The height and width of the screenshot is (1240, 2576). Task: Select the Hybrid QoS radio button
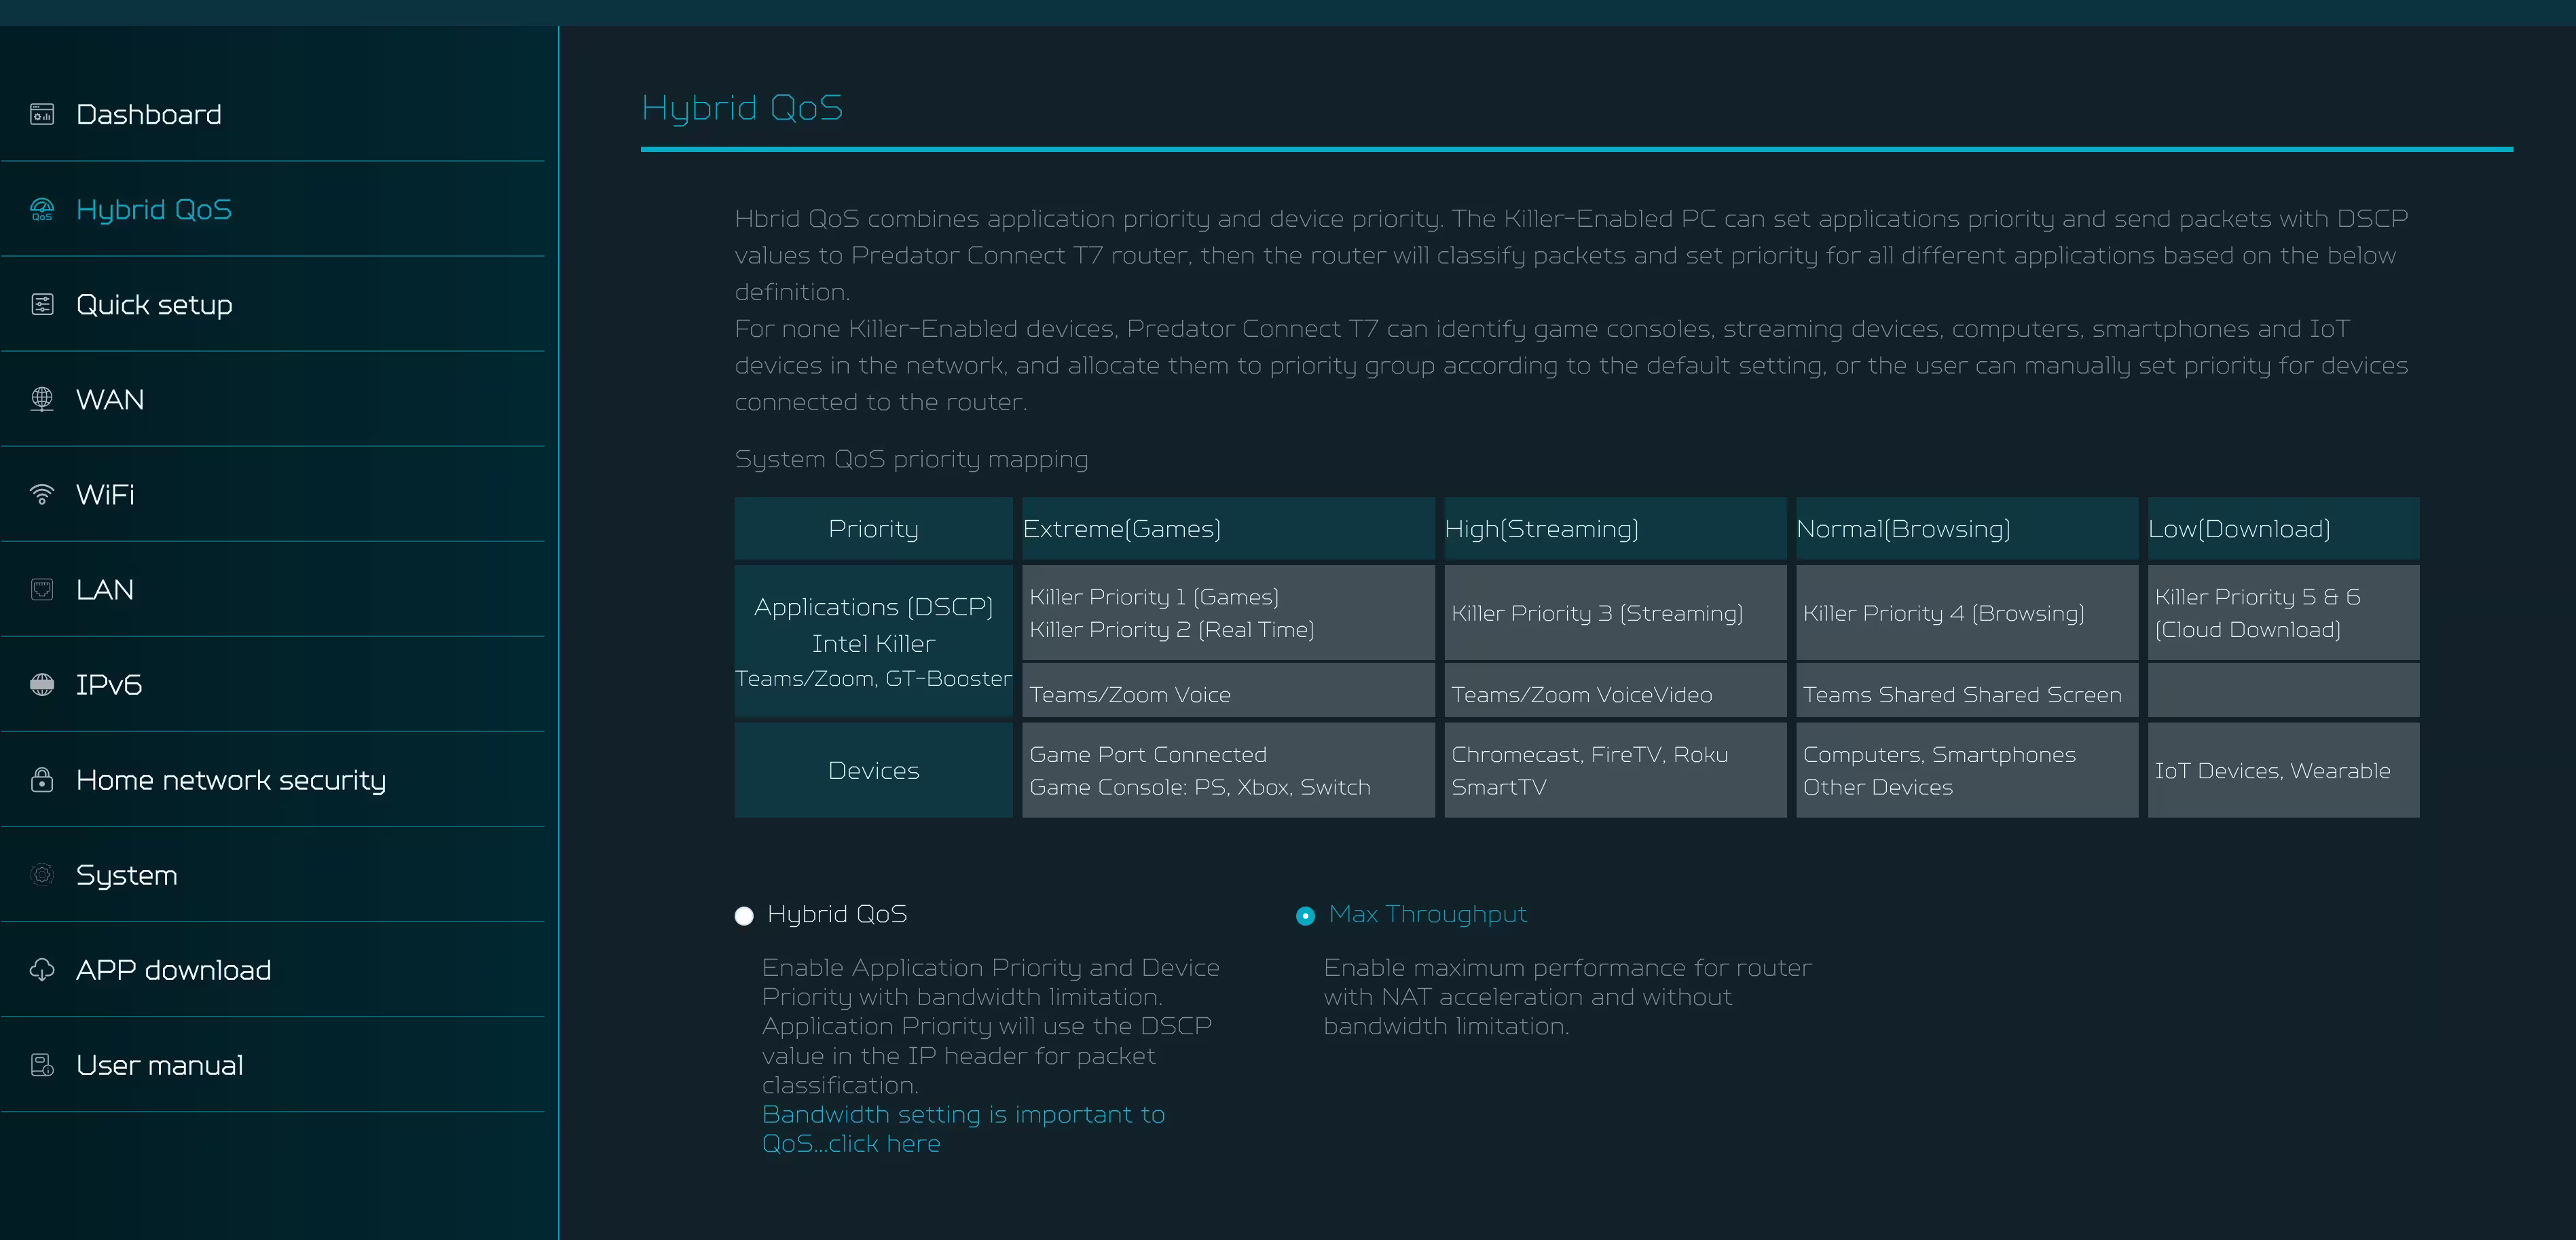(x=743, y=916)
